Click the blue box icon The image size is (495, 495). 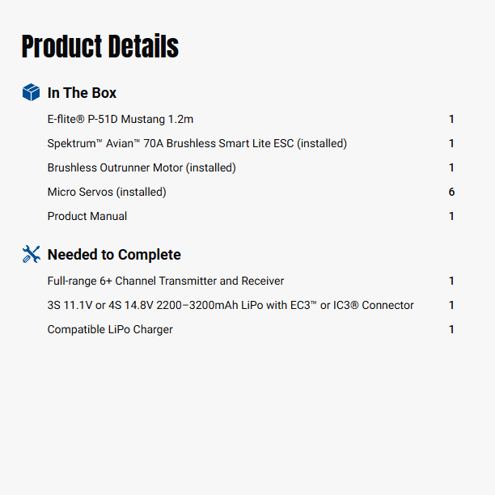(x=31, y=93)
